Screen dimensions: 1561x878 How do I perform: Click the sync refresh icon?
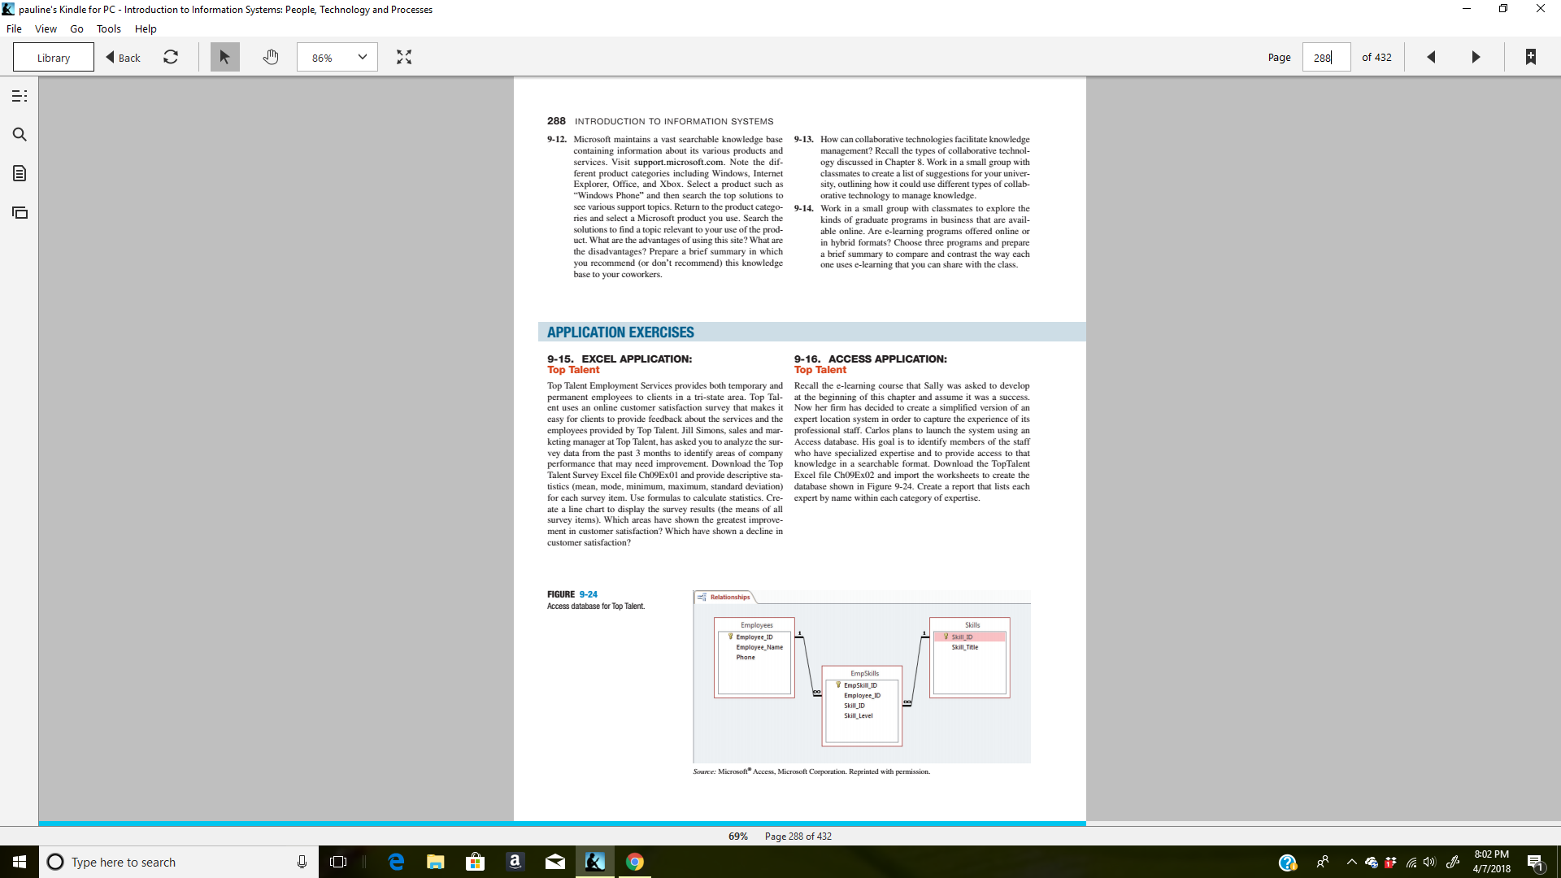pos(171,57)
